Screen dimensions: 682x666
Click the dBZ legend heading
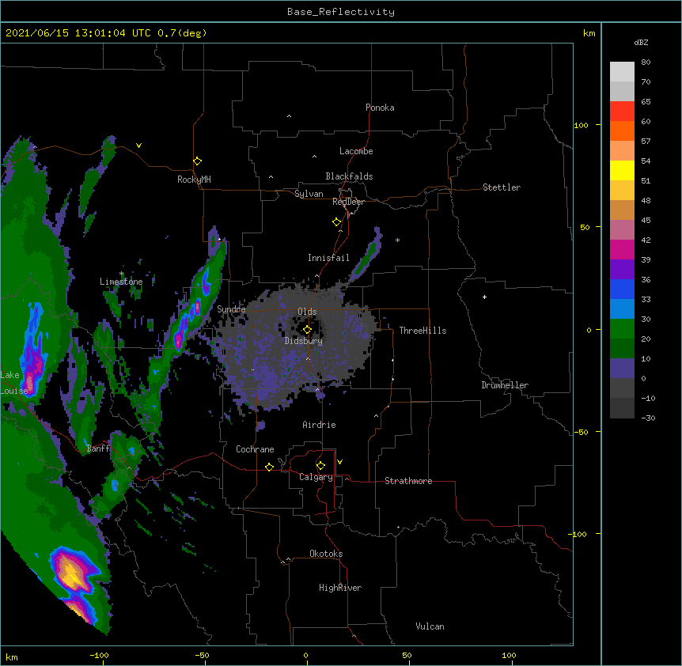[x=641, y=43]
